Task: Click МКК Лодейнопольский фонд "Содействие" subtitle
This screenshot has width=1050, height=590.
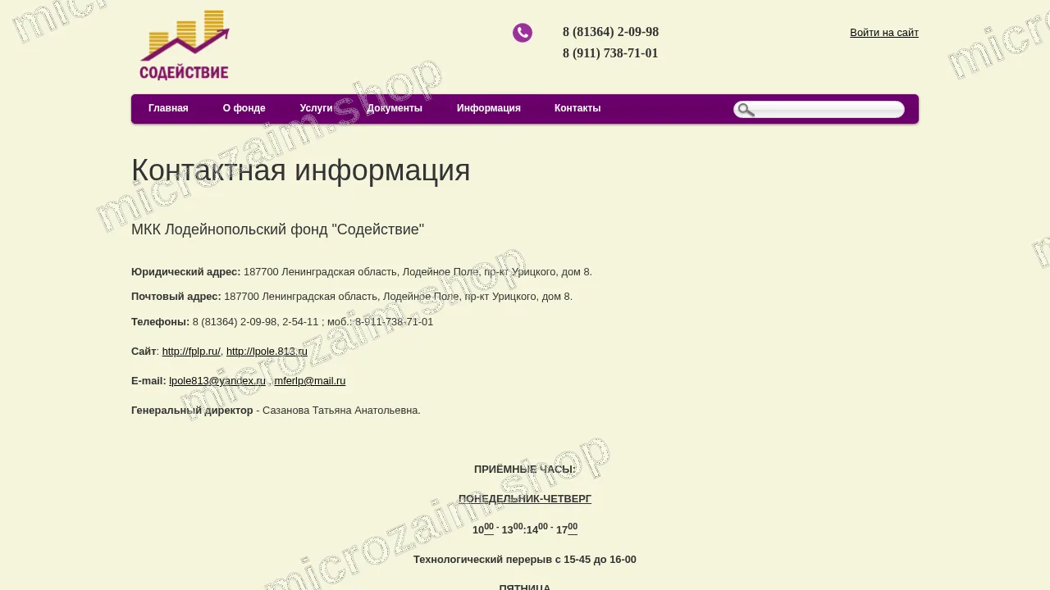Action: click(x=278, y=229)
